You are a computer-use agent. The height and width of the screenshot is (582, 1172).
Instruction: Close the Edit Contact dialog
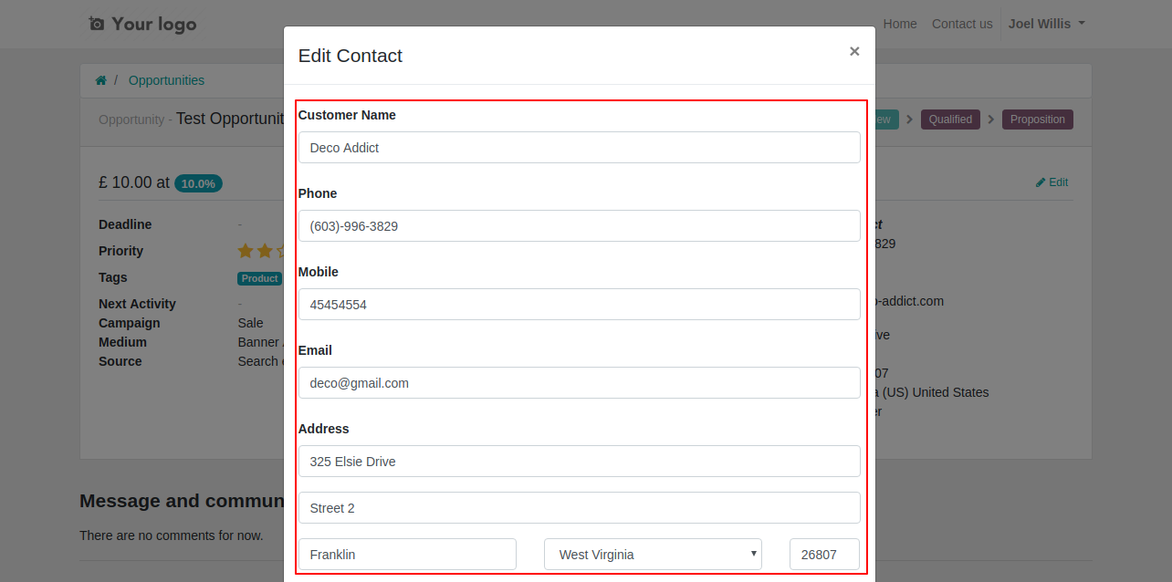[854, 51]
